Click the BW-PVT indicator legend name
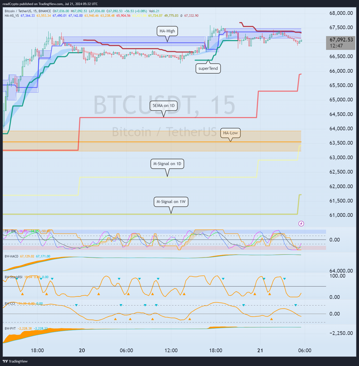The image size is (359, 366). coord(10,329)
